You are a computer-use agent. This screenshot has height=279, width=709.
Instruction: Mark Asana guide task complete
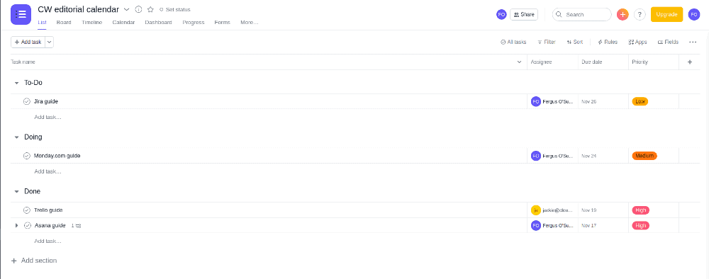pyautogui.click(x=28, y=225)
